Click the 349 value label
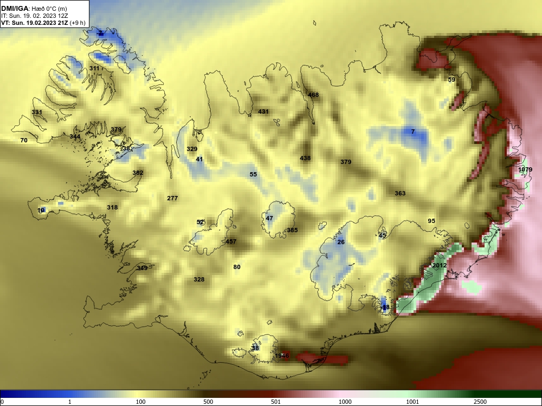 [142, 268]
